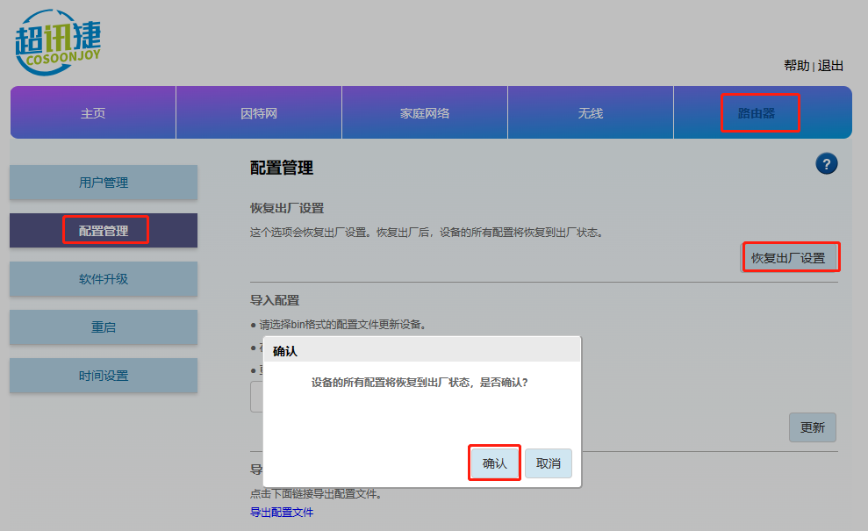Confirm the factory reset with 确认 button
This screenshot has height=531, width=868.
coord(495,463)
